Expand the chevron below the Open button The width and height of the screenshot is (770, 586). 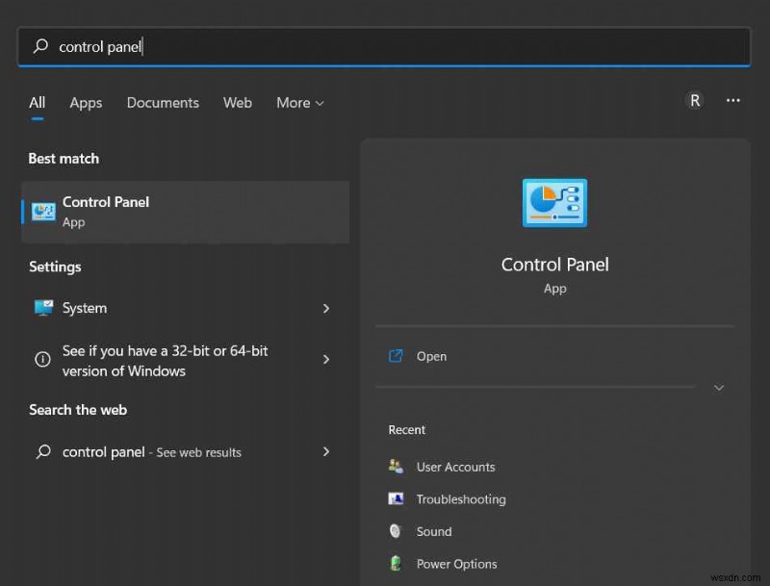click(x=719, y=388)
